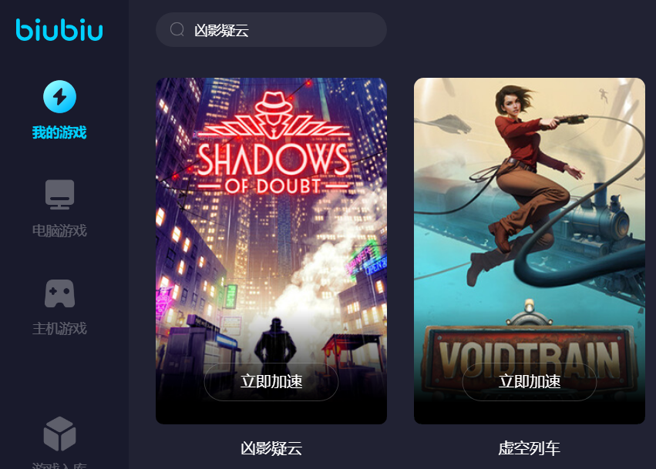This screenshot has width=656, height=469.
Task: Click the magnifier search icon
Action: (x=177, y=29)
